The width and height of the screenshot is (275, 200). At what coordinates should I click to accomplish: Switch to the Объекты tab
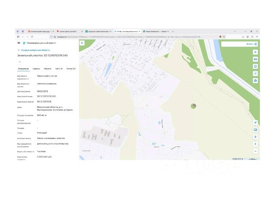tap(47, 69)
